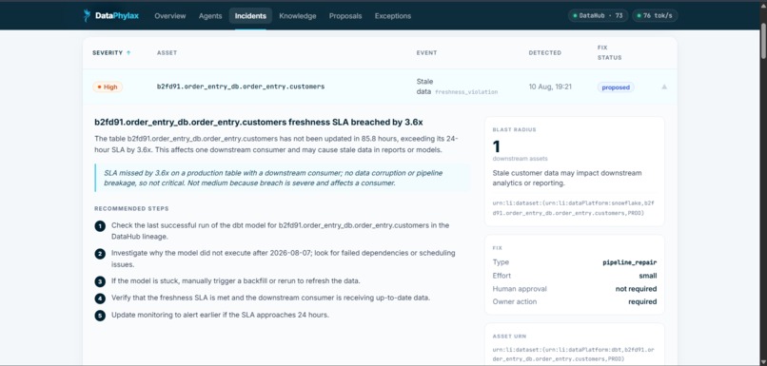Click step 3 number circle
Viewport: 767px width, 366px height.
click(x=100, y=281)
